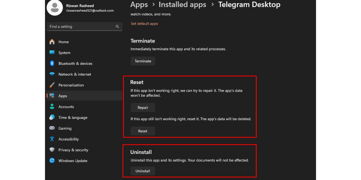Click the Uninstall section heading
This screenshot has width=361, height=180.
[141, 152]
